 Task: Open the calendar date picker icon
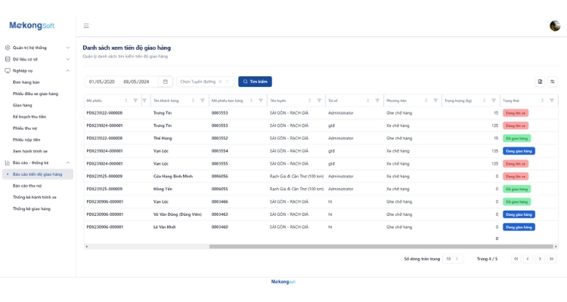pyautogui.click(x=166, y=82)
